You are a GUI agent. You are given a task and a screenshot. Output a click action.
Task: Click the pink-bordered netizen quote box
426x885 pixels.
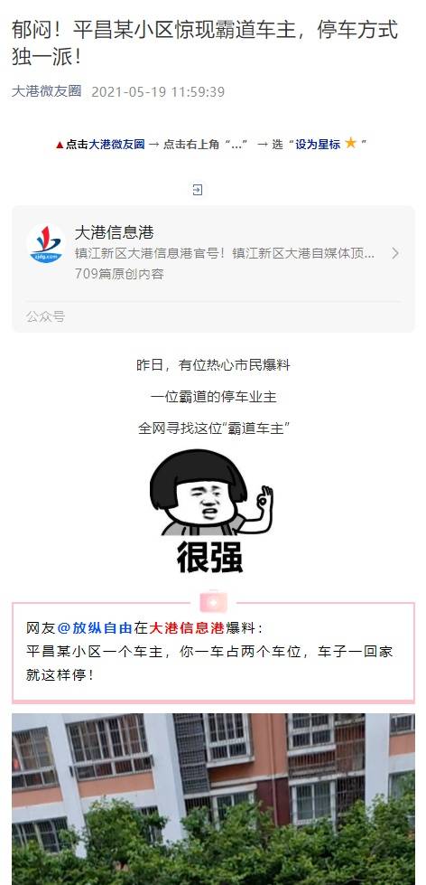pyautogui.click(x=214, y=653)
